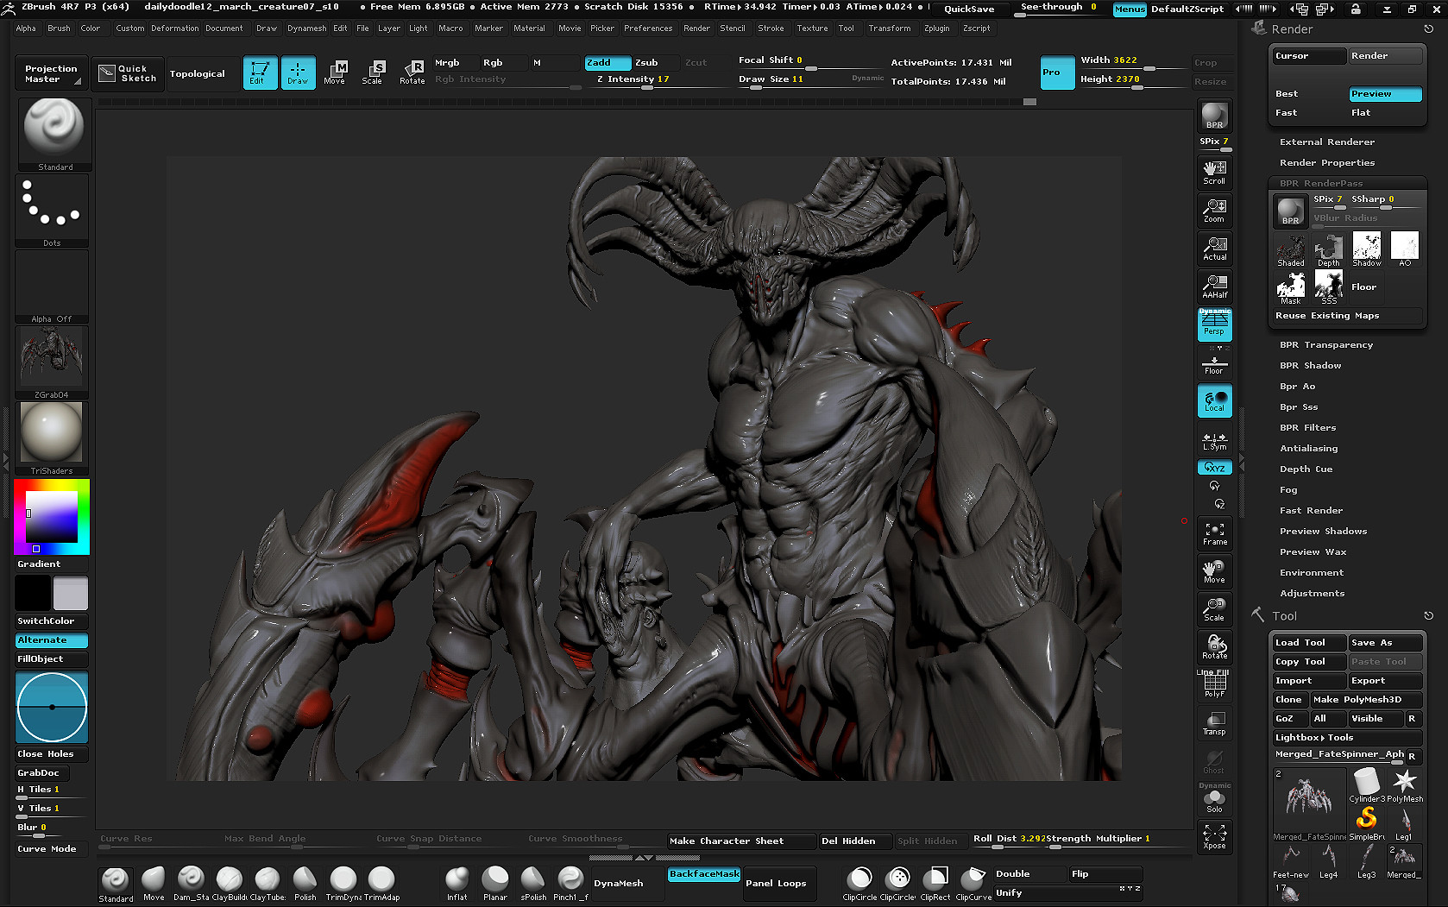Click the QuickSave button
The width and height of the screenshot is (1448, 907).
tap(969, 9)
